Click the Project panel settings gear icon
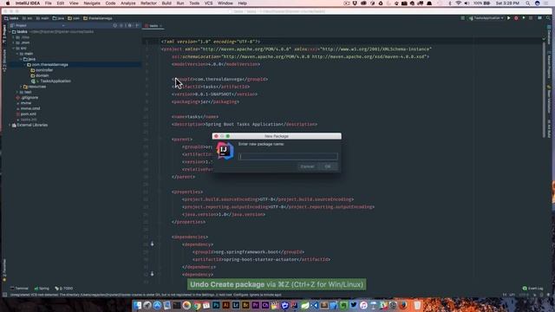Screen dimensions: 555x312 pos(129,25)
